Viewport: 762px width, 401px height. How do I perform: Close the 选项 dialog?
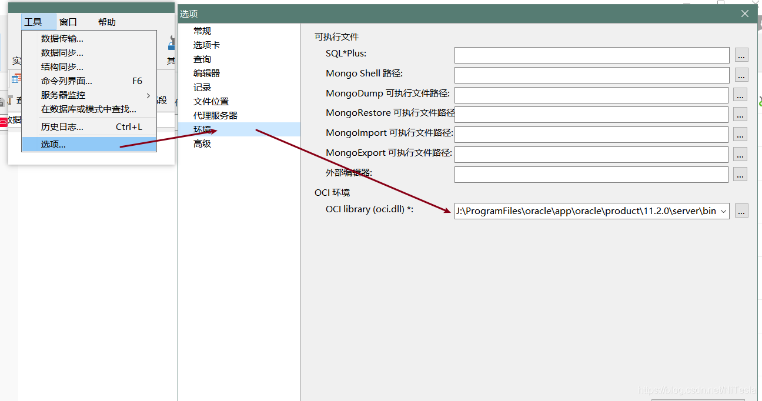745,14
